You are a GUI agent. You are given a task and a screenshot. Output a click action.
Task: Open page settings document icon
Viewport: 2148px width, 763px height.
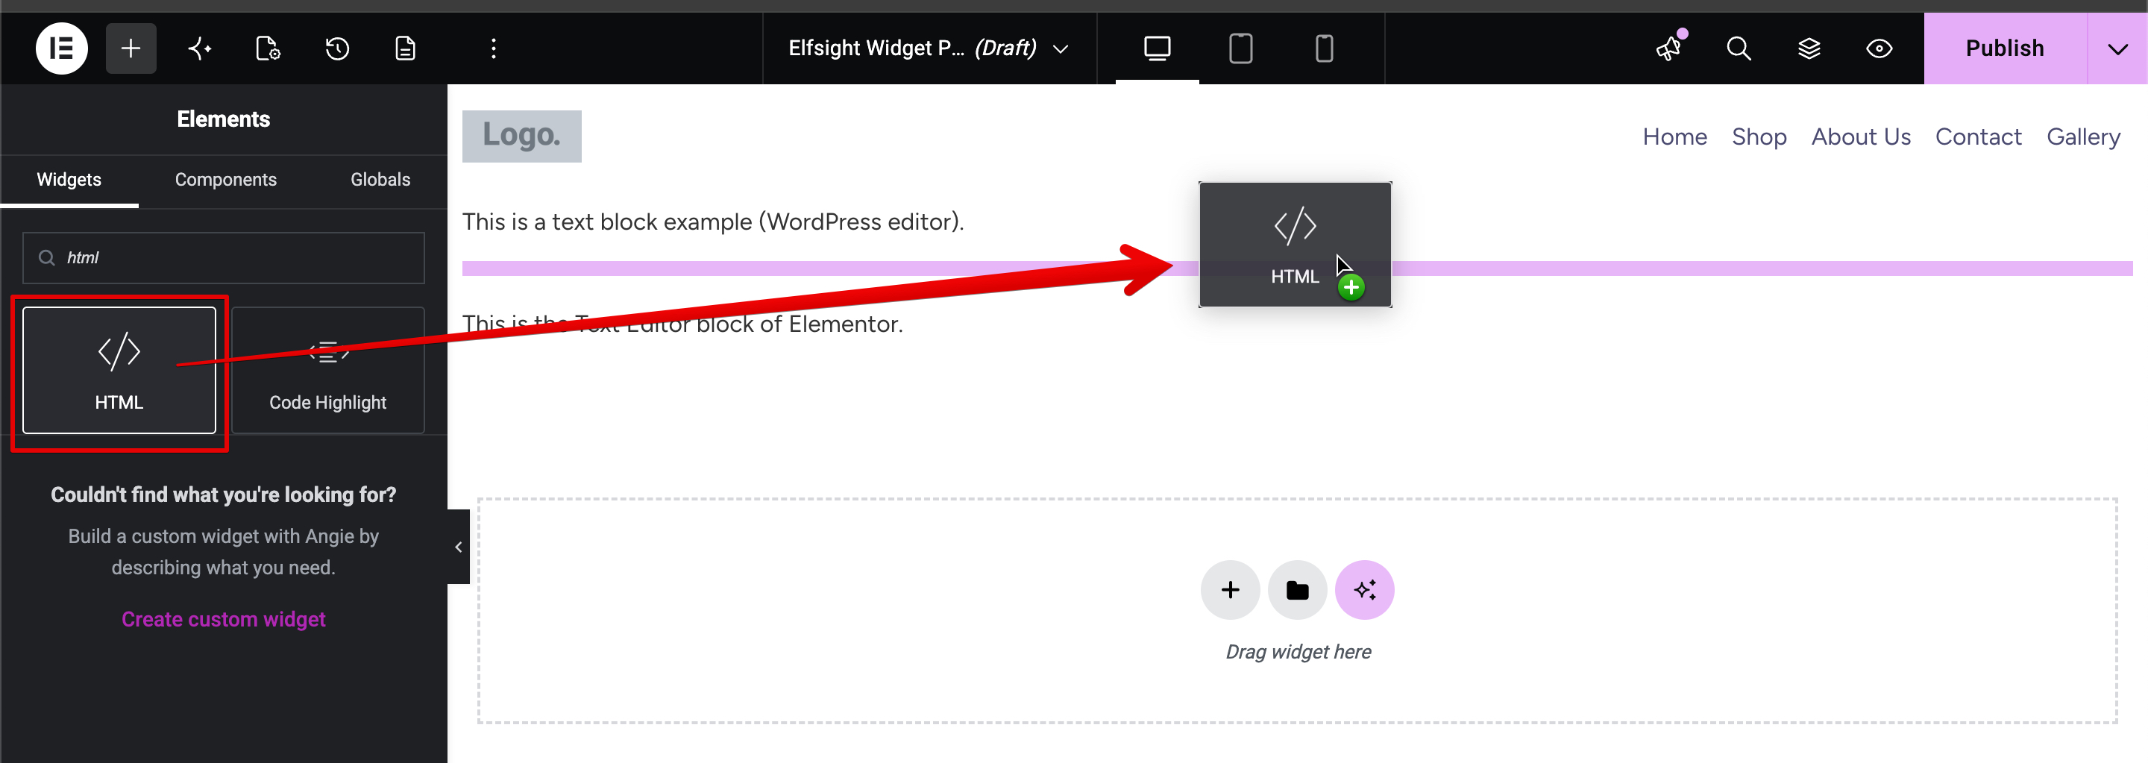pos(268,48)
